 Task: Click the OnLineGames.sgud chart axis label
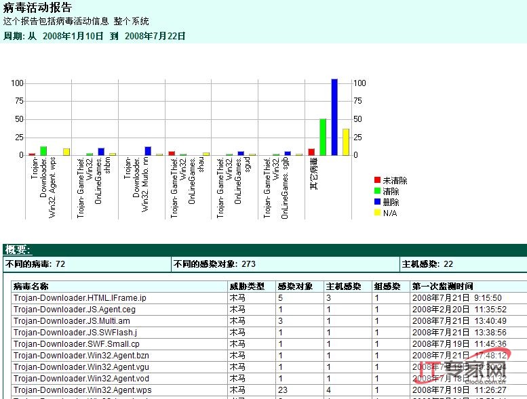coord(233,187)
